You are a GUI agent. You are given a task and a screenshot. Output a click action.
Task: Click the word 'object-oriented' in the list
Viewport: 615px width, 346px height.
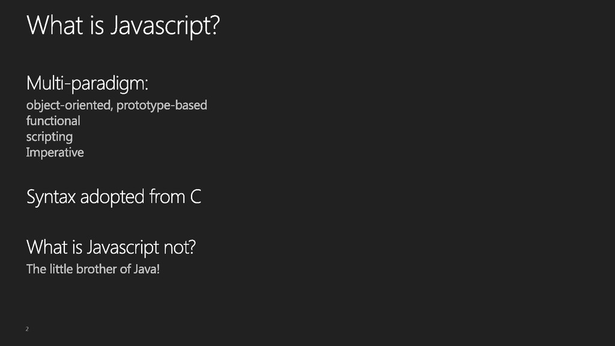point(70,106)
